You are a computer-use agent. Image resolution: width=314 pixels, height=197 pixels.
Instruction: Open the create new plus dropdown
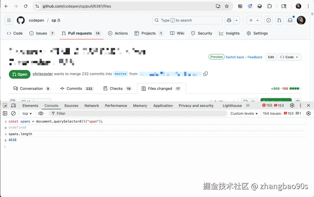point(254,20)
